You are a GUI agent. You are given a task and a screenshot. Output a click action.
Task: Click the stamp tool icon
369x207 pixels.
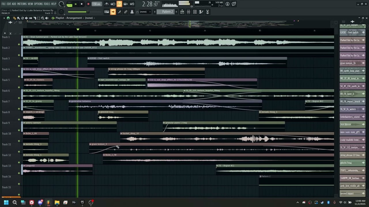point(132,12)
